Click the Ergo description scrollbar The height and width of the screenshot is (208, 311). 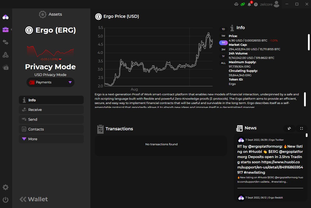point(305,99)
